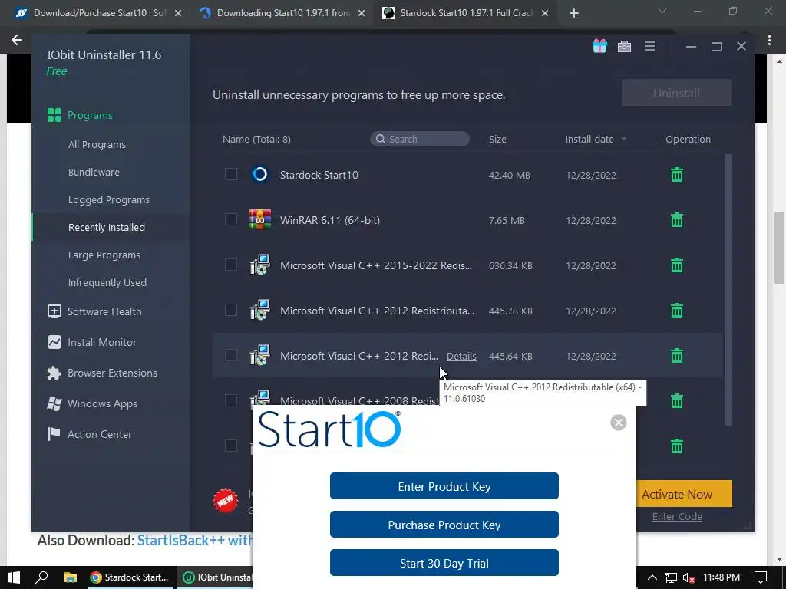Click the network tray icon
The width and height of the screenshot is (786, 589).
(x=671, y=577)
